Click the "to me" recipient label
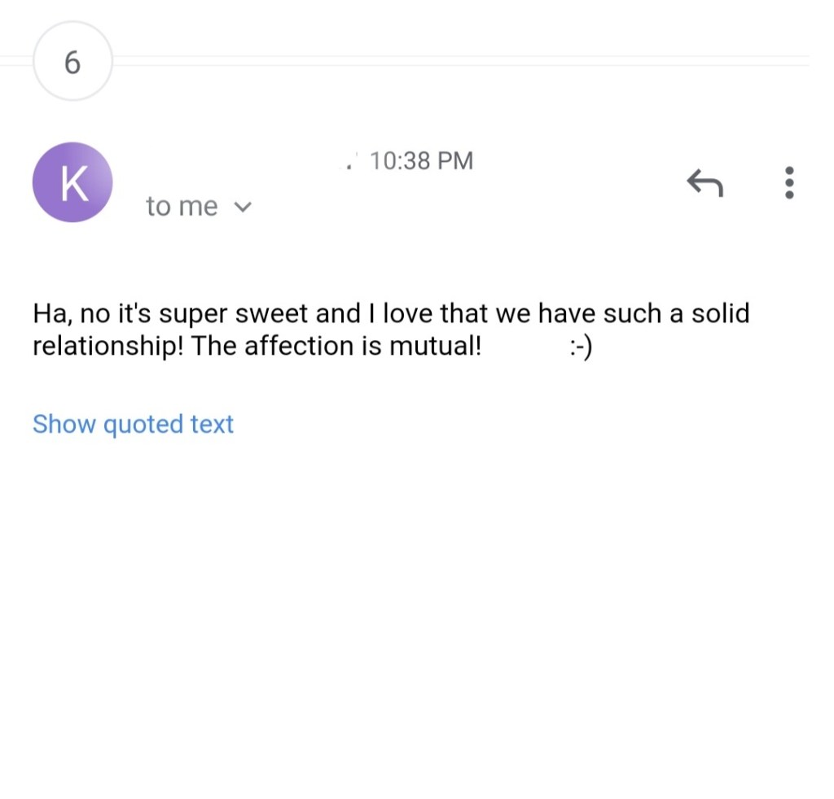834x799 pixels. [x=182, y=207]
